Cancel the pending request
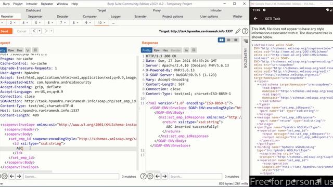This screenshot has width=333, height=187. click(21, 31)
